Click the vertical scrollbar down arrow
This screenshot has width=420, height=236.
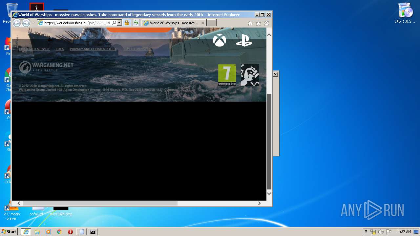[269, 193]
